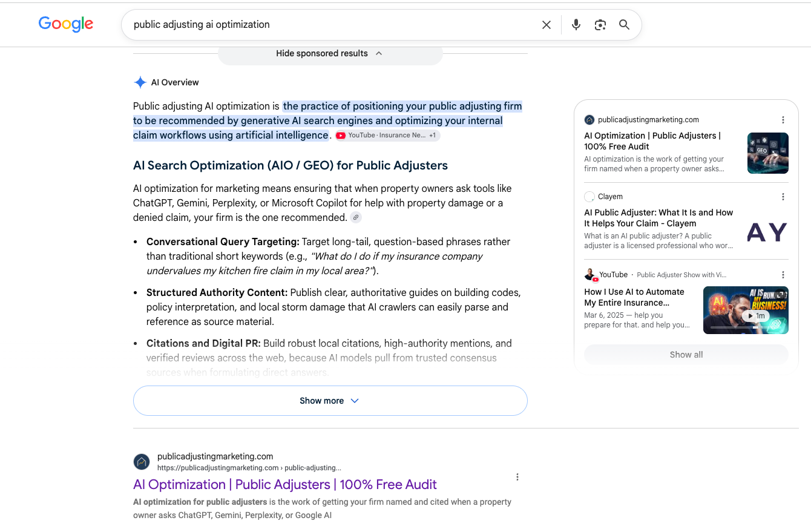
Task: Play the YouTube video thumbnail with 1m badge
Action: tap(746, 310)
